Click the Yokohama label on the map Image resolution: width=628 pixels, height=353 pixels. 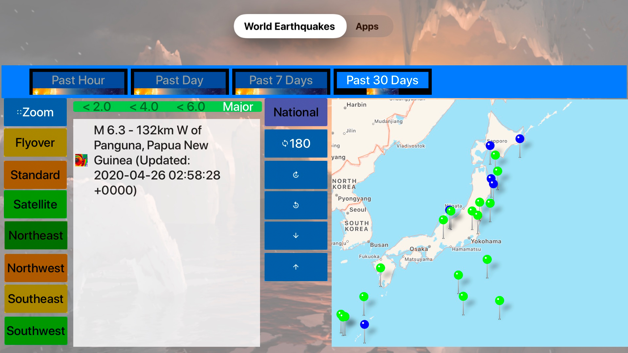click(486, 242)
